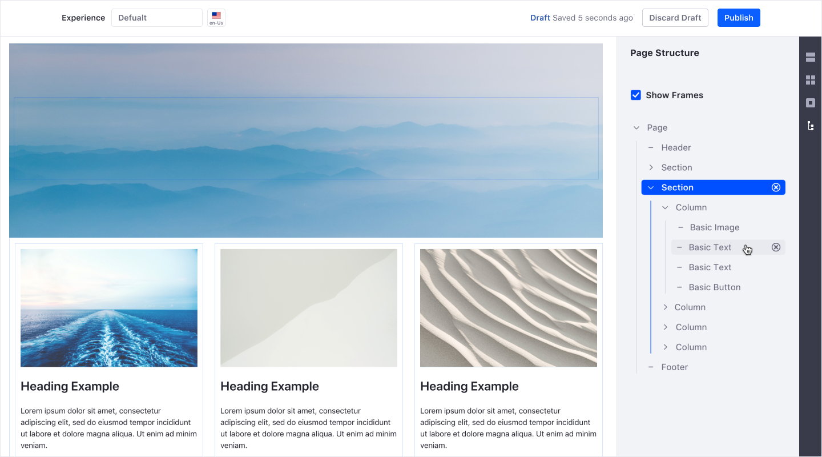Image resolution: width=822 pixels, height=457 pixels.
Task: Remove the selected Section via its X icon
Action: (x=776, y=187)
